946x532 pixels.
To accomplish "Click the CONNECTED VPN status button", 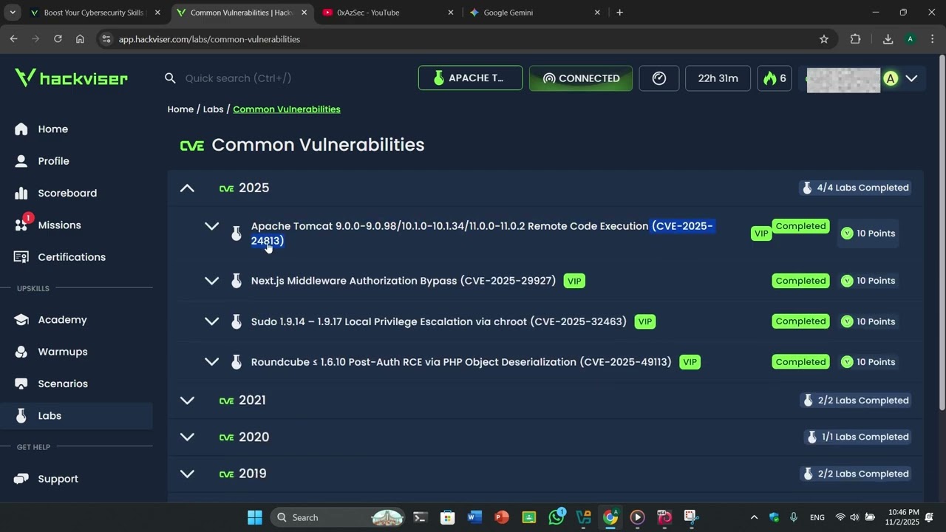I will tap(581, 78).
